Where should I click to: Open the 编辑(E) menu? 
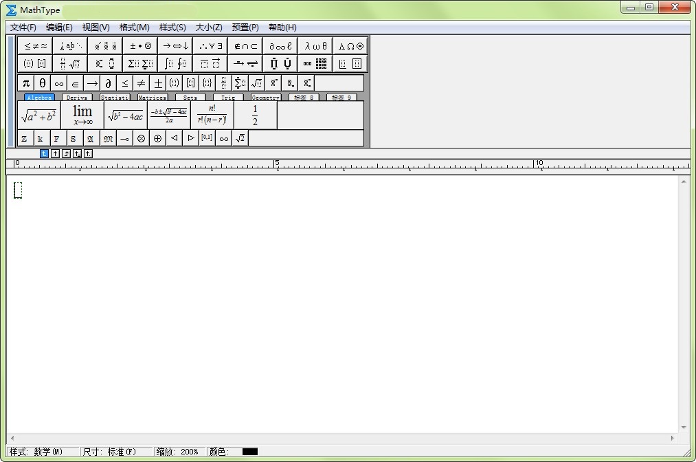pos(59,27)
